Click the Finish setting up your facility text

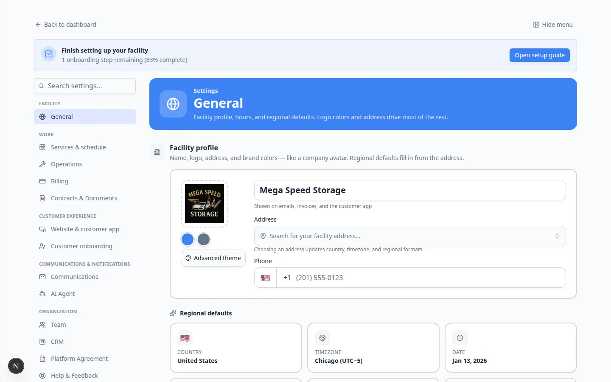[105, 51]
